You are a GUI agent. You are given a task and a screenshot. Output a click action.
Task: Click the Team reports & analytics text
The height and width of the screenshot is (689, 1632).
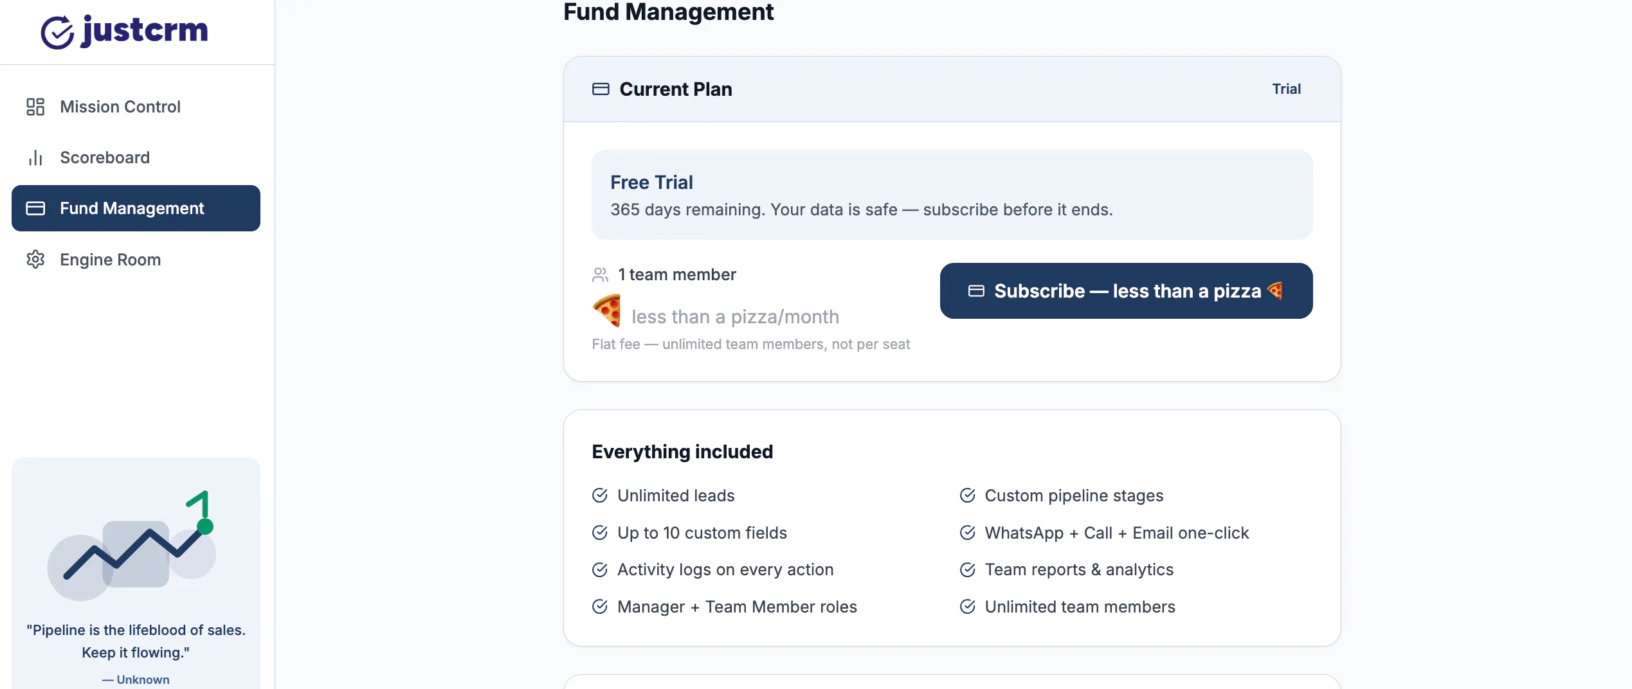[1079, 569]
